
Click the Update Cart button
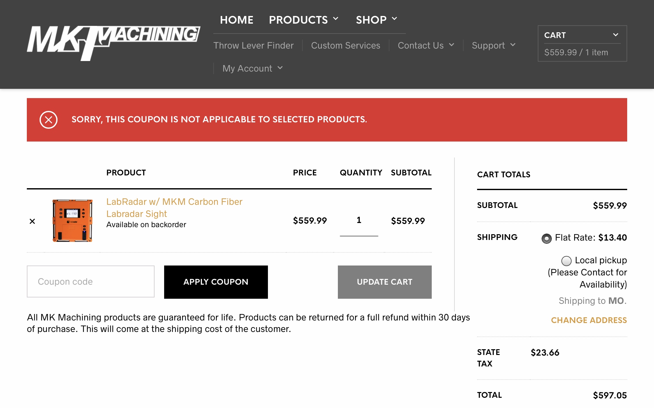coord(385,282)
